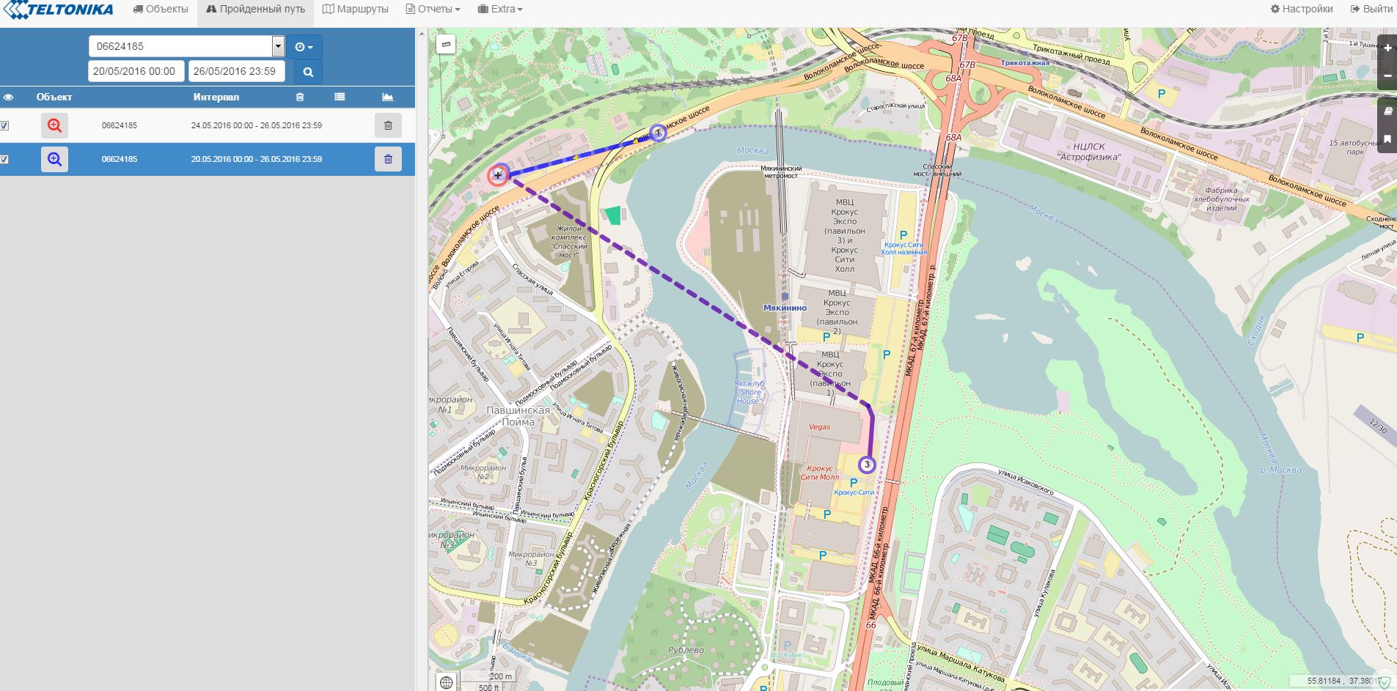Delete the 24.05.2016 interval track
This screenshot has height=691, width=1397.
[388, 125]
